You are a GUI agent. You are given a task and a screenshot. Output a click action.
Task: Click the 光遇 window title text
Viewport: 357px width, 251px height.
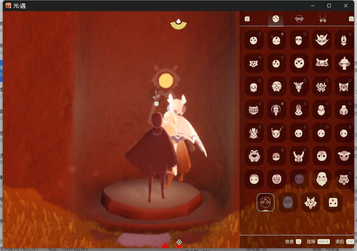coord(20,6)
